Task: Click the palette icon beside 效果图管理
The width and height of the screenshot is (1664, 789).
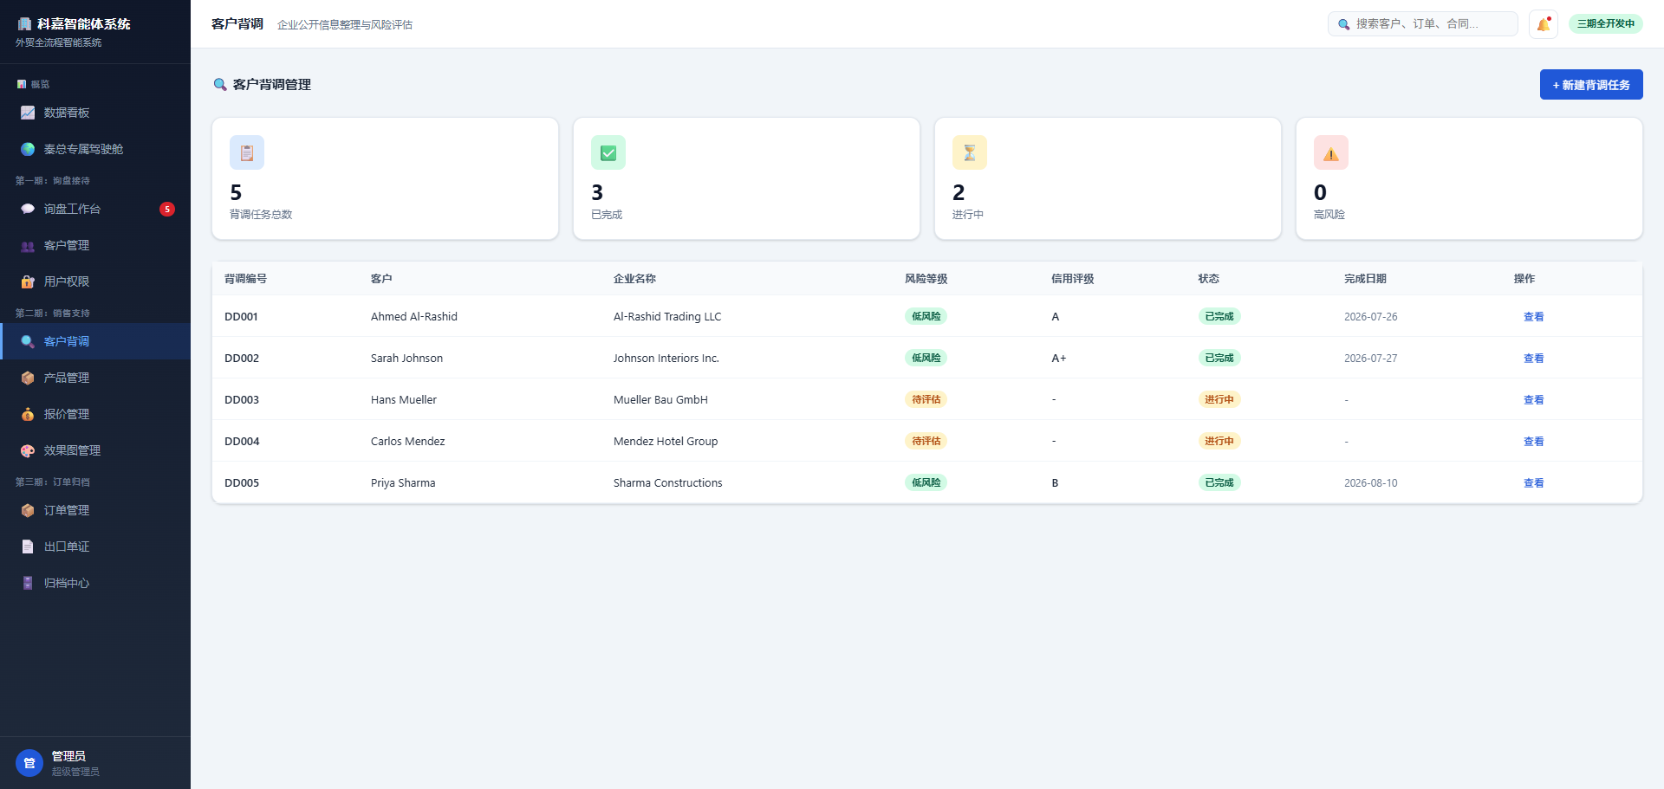Action: click(x=28, y=450)
